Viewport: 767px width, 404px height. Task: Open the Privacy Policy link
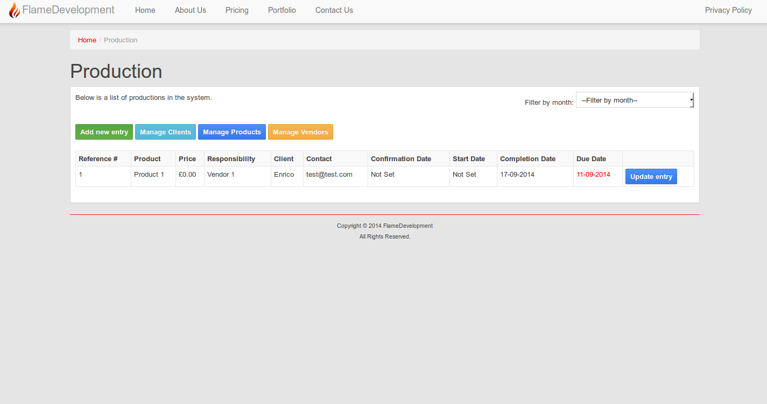728,10
